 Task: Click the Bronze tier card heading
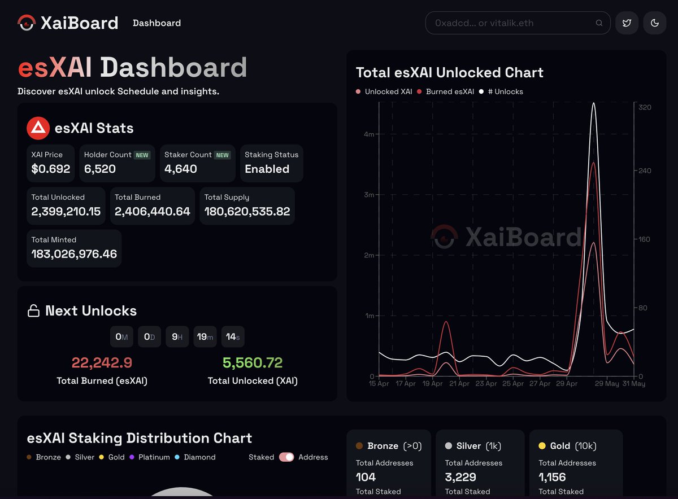389,446
